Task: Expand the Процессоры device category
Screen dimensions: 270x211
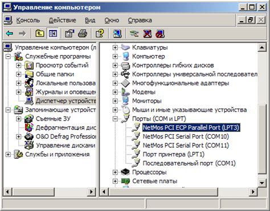Action: (x=115, y=172)
